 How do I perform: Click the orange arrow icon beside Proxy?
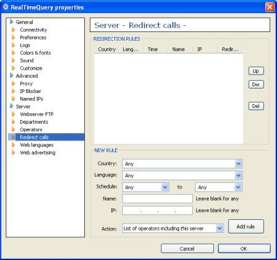(x=14, y=84)
